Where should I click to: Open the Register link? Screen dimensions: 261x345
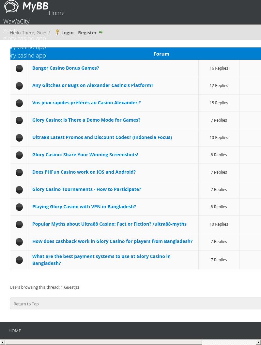pyautogui.click(x=87, y=32)
